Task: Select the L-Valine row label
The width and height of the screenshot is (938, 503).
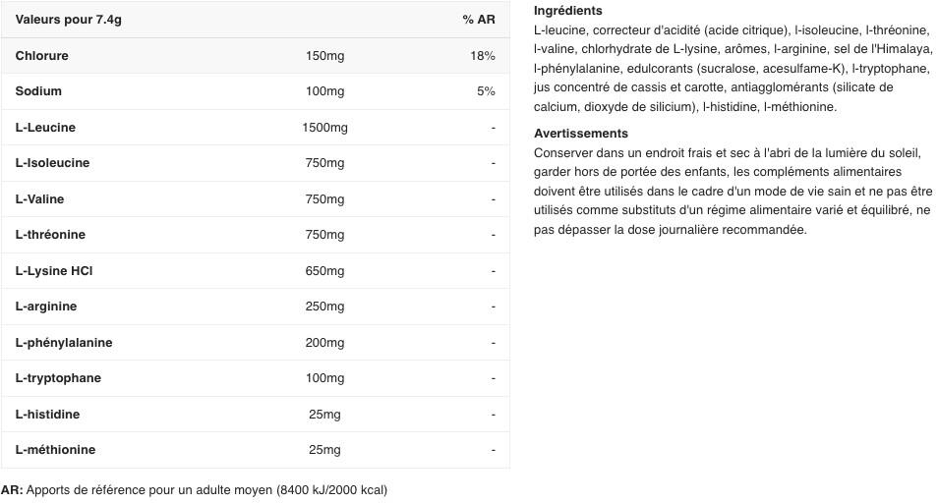Action: coord(40,199)
